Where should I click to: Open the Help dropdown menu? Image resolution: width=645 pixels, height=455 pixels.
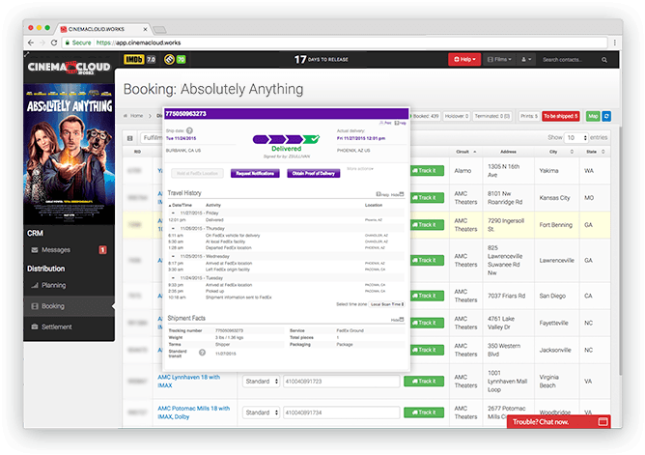click(x=463, y=60)
